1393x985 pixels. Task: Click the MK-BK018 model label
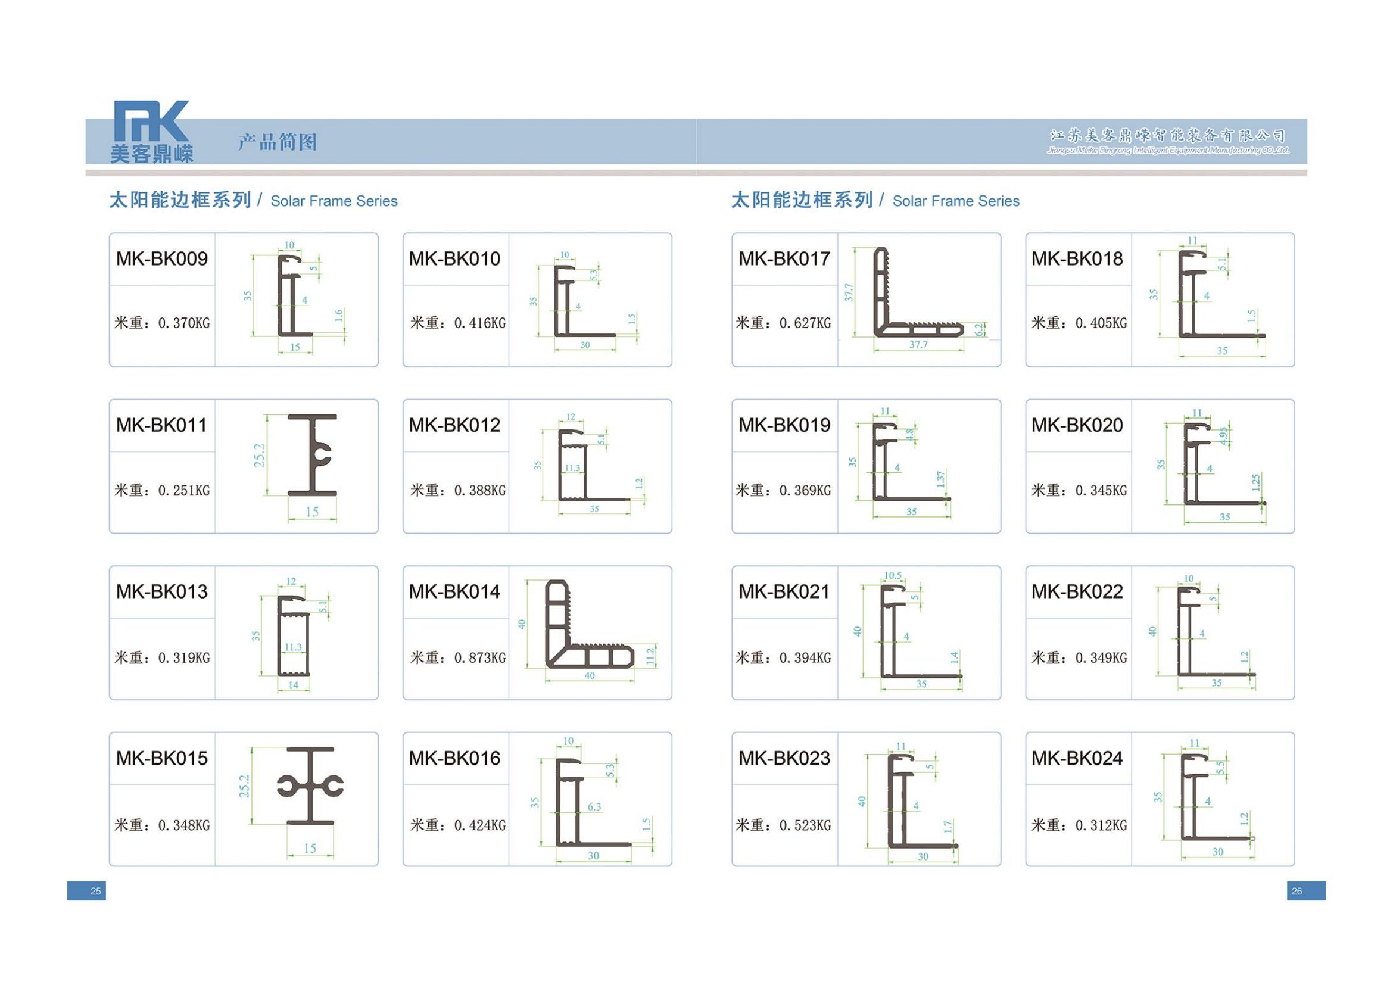coord(1077,259)
